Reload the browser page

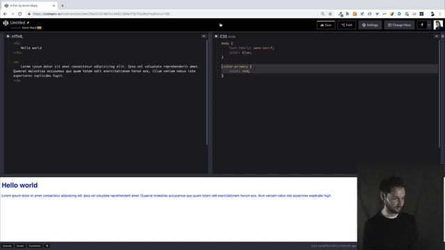(x=20, y=14)
